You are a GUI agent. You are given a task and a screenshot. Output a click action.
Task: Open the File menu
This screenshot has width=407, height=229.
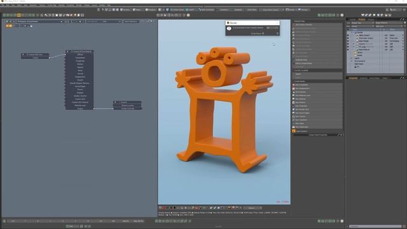pyautogui.click(x=3, y=5)
